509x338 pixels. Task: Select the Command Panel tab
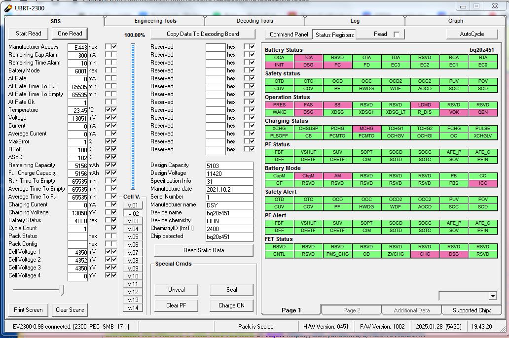click(x=289, y=34)
